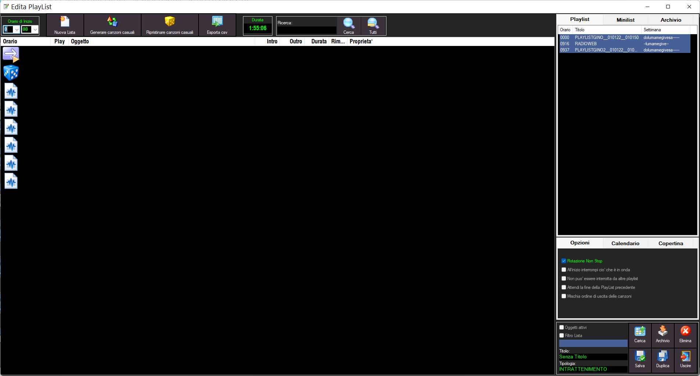
Task: Select the Opzioni tab
Action: (580, 243)
